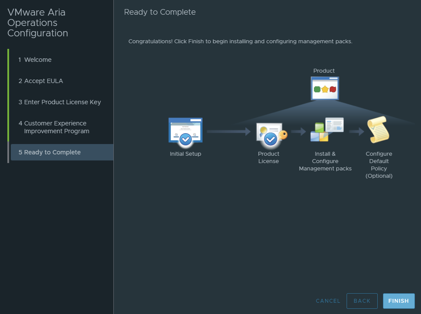Click 'Configure Default Policy (Optional)' label
421x314 pixels.
coord(379,165)
